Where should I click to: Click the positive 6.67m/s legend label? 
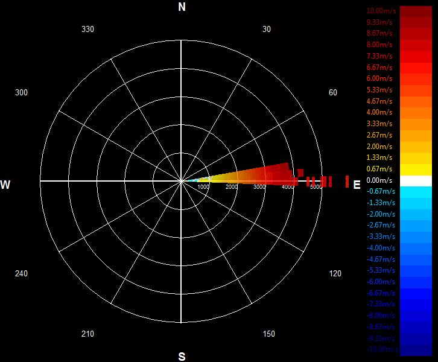pyautogui.click(x=379, y=68)
